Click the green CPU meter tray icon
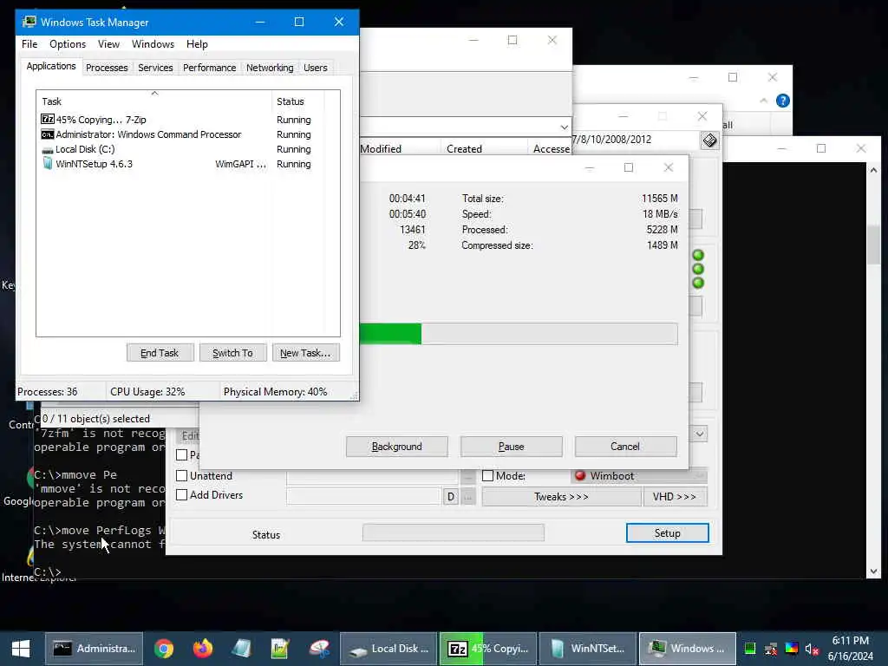The width and height of the screenshot is (888, 666). click(x=750, y=649)
